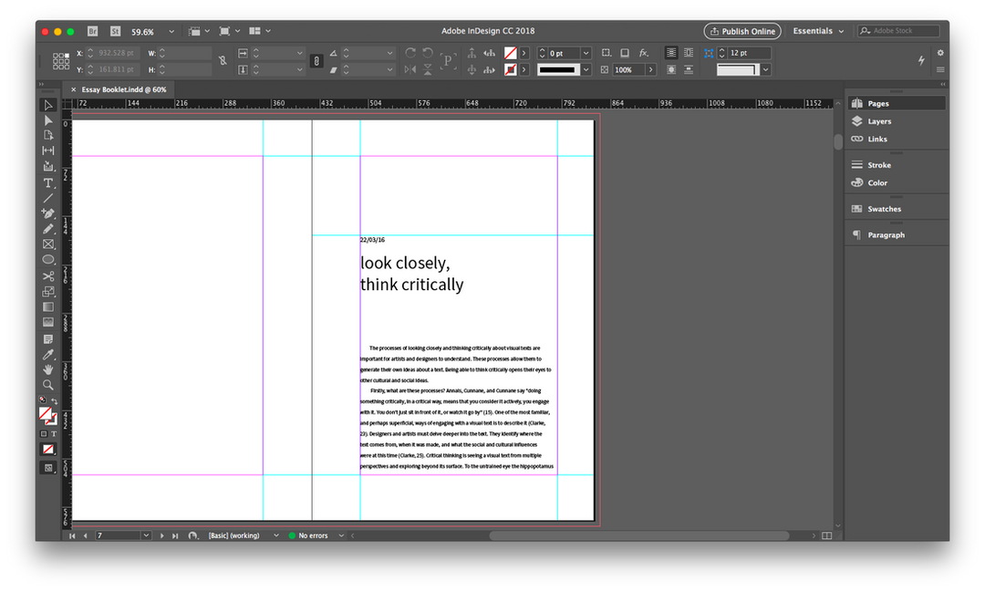The height and width of the screenshot is (592, 985).
Task: Toggle formatting affects text T button
Action: 55,434
